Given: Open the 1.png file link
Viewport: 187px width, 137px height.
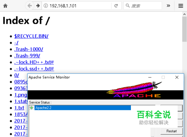Looking at the screenshot, I should 21,95.
